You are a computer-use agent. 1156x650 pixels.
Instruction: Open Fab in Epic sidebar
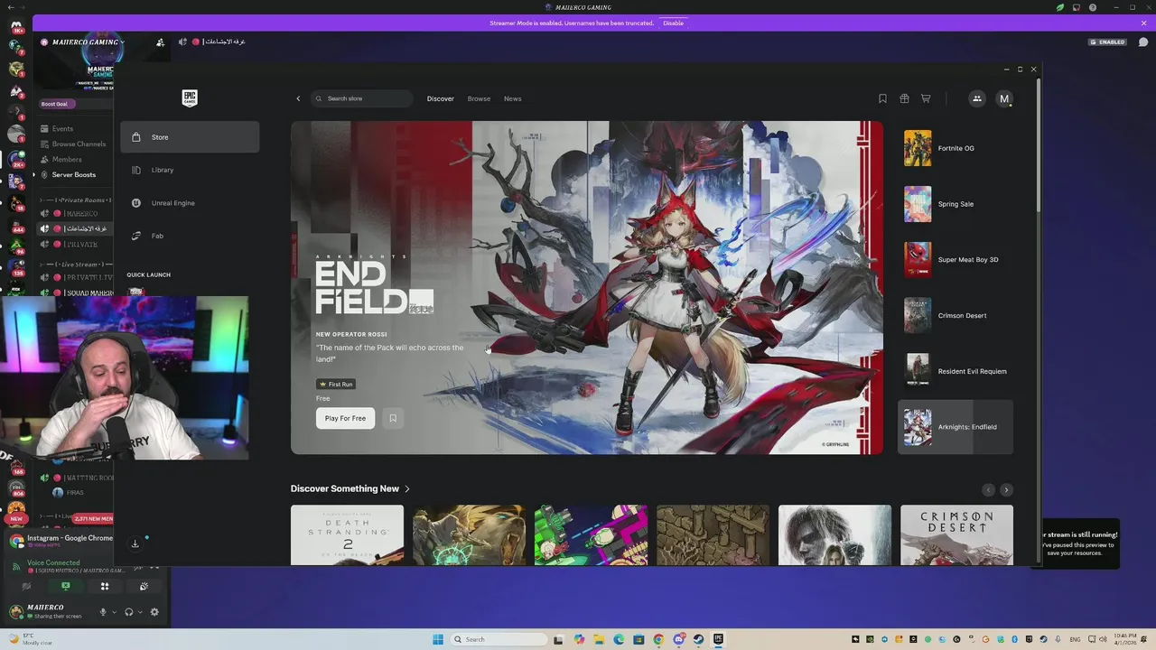tap(190, 236)
